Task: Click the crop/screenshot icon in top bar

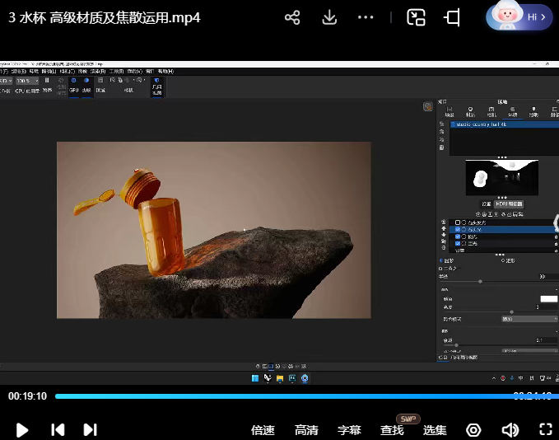Action: pos(452,17)
